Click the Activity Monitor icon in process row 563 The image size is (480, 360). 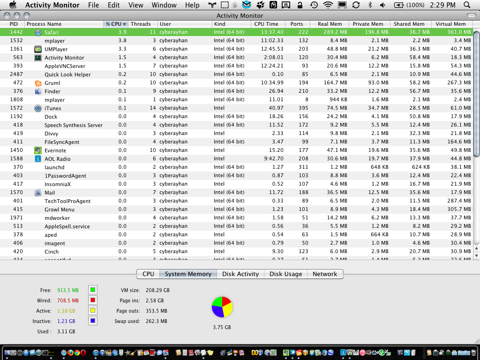pyautogui.click(x=38, y=58)
